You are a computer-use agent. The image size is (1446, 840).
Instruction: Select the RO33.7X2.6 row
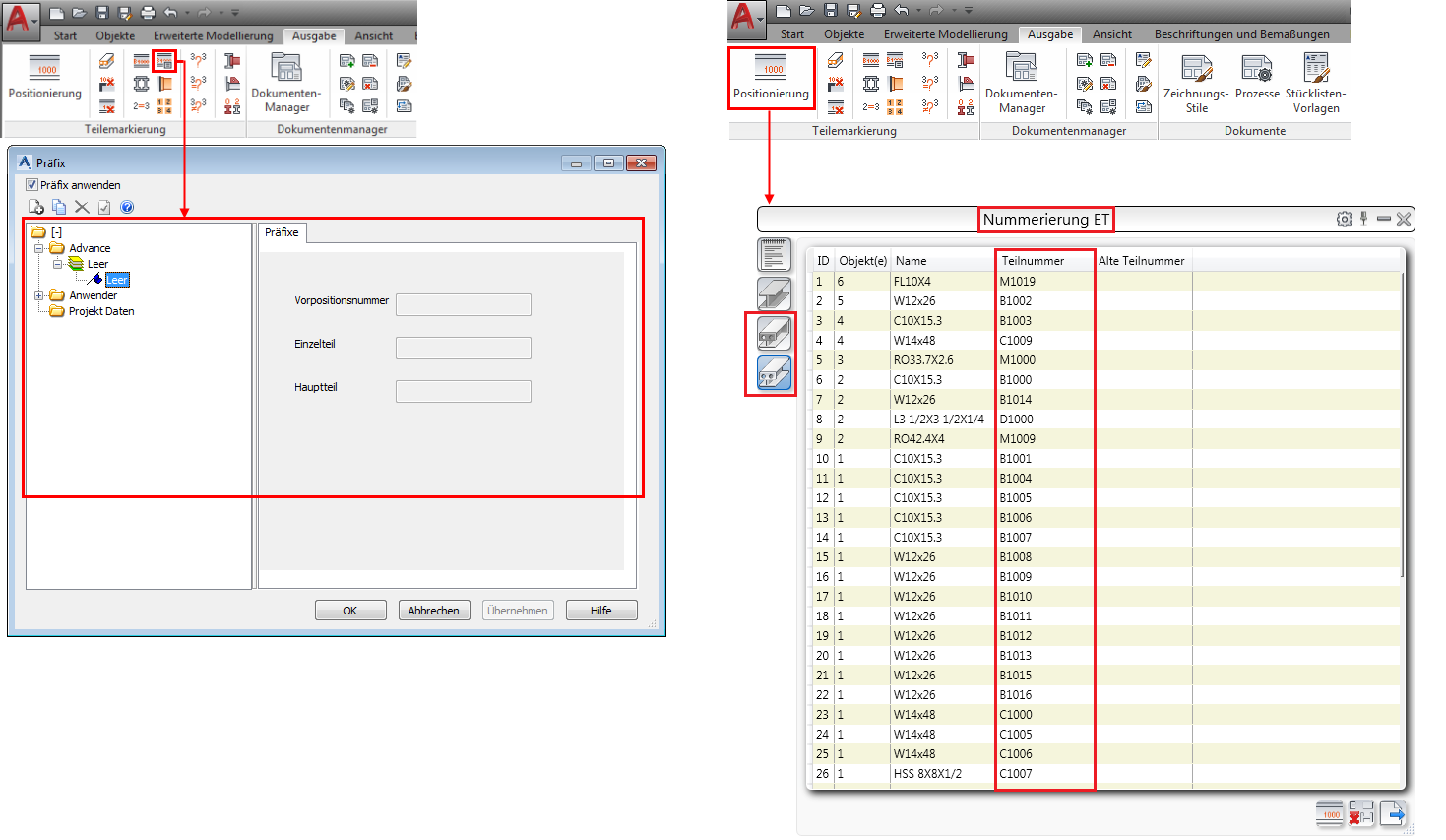click(x=1104, y=360)
